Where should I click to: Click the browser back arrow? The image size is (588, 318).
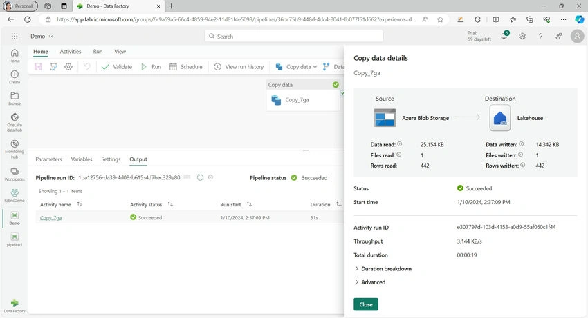pyautogui.click(x=10, y=19)
